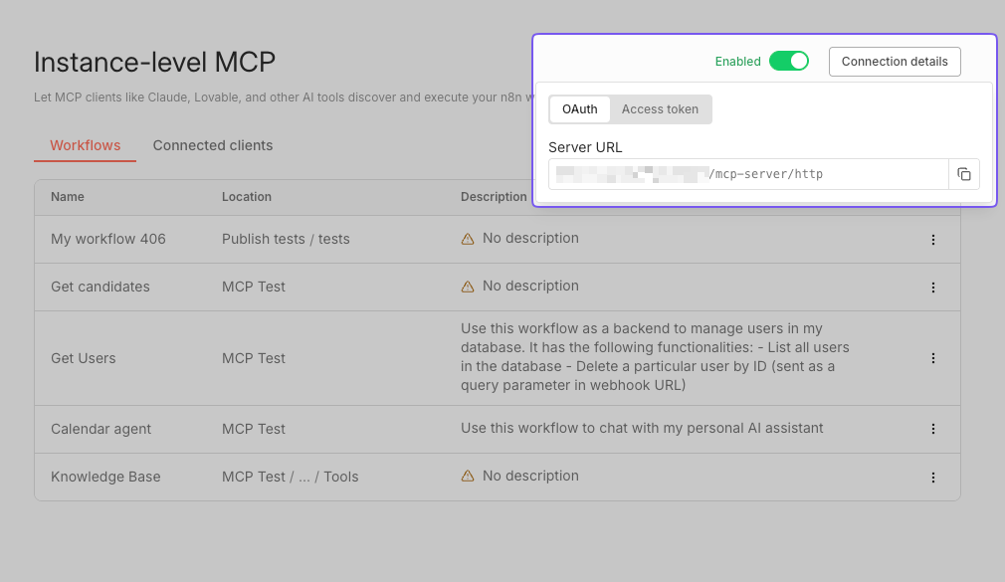Image resolution: width=1005 pixels, height=582 pixels.
Task: Disable the Enabled switch
Action: click(788, 61)
